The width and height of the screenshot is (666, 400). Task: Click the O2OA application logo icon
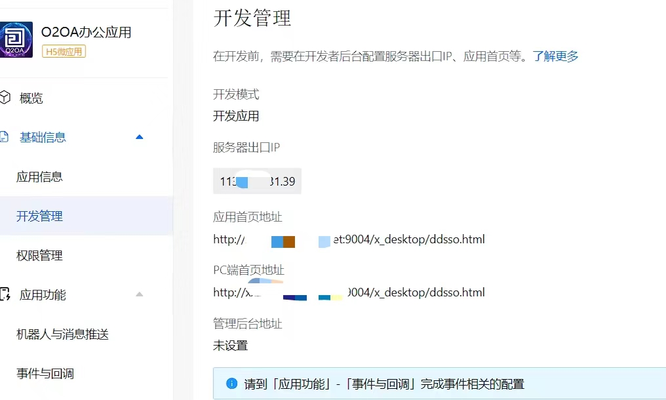(x=16, y=39)
